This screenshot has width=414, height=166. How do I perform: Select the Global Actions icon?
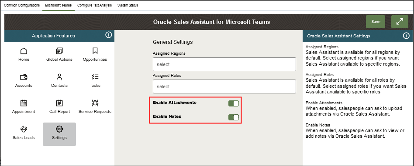pyautogui.click(x=59, y=51)
